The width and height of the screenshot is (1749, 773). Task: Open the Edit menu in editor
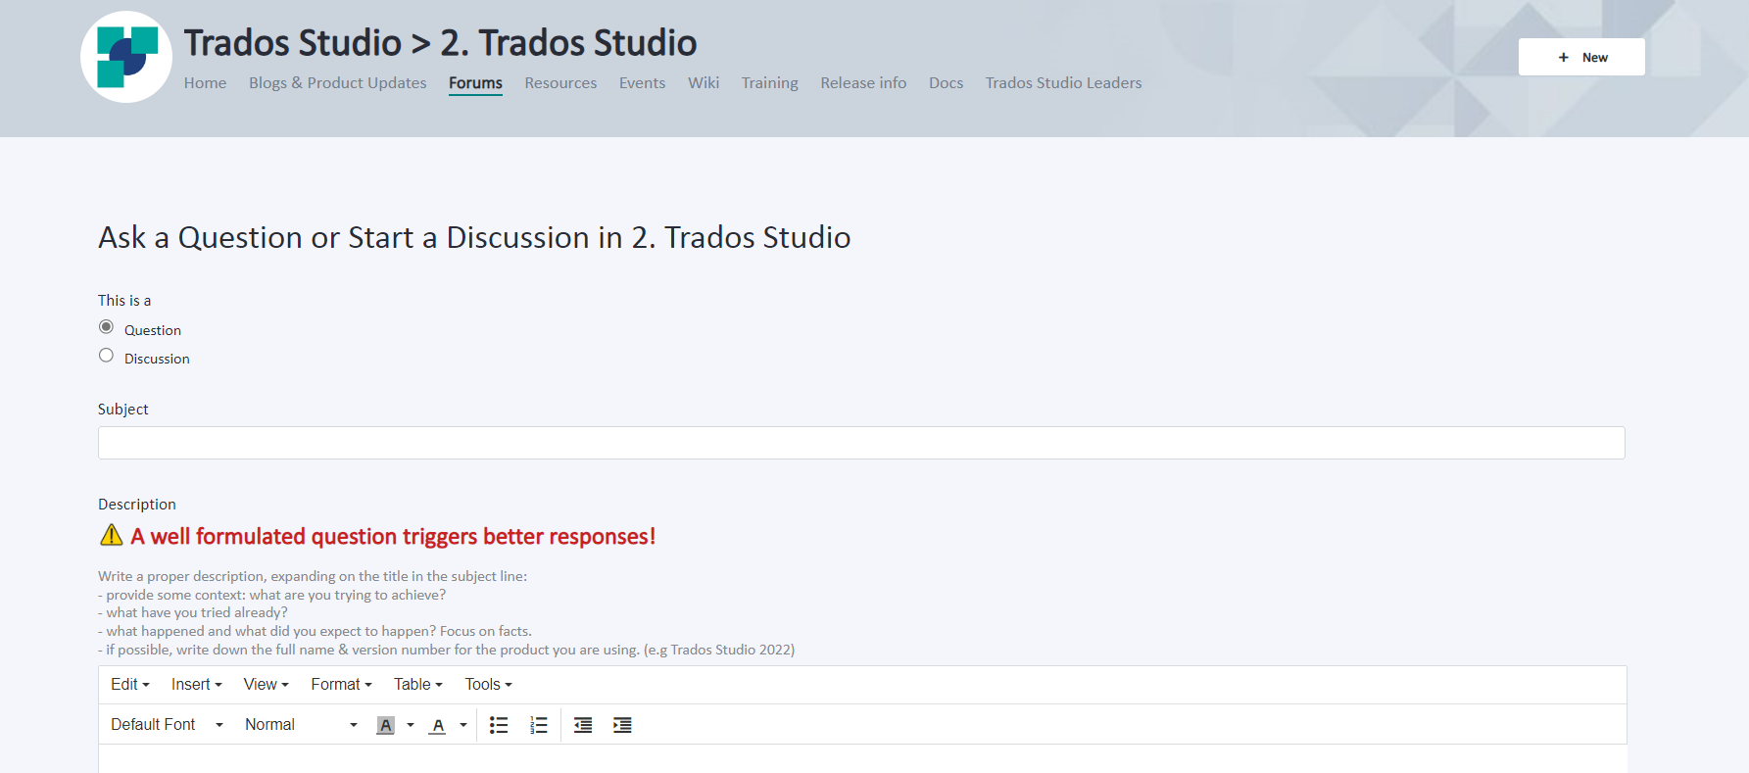point(130,685)
